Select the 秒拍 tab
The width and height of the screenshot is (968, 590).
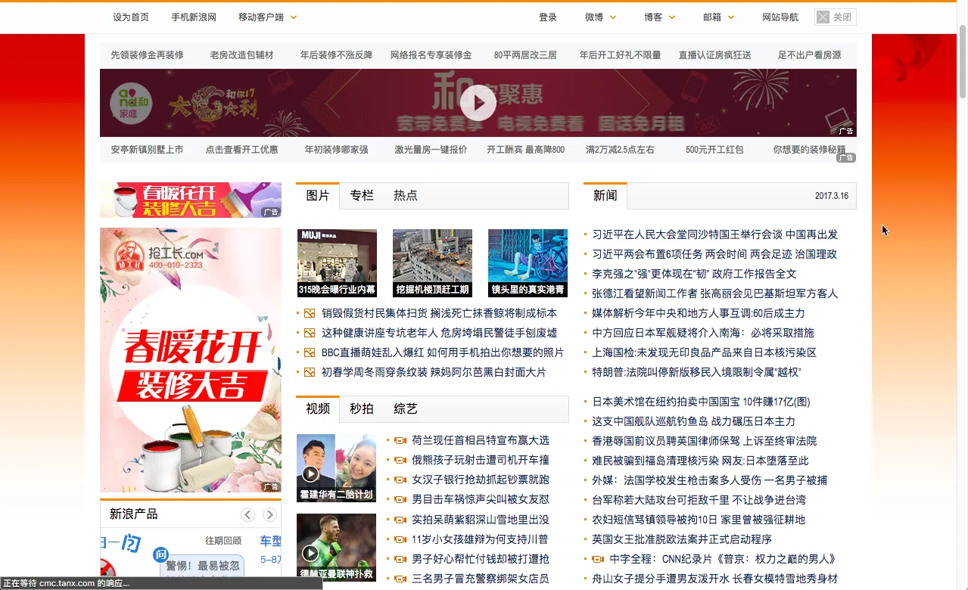pyautogui.click(x=362, y=408)
